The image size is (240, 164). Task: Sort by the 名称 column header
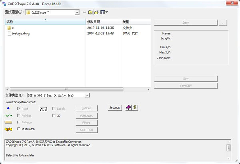45,22
